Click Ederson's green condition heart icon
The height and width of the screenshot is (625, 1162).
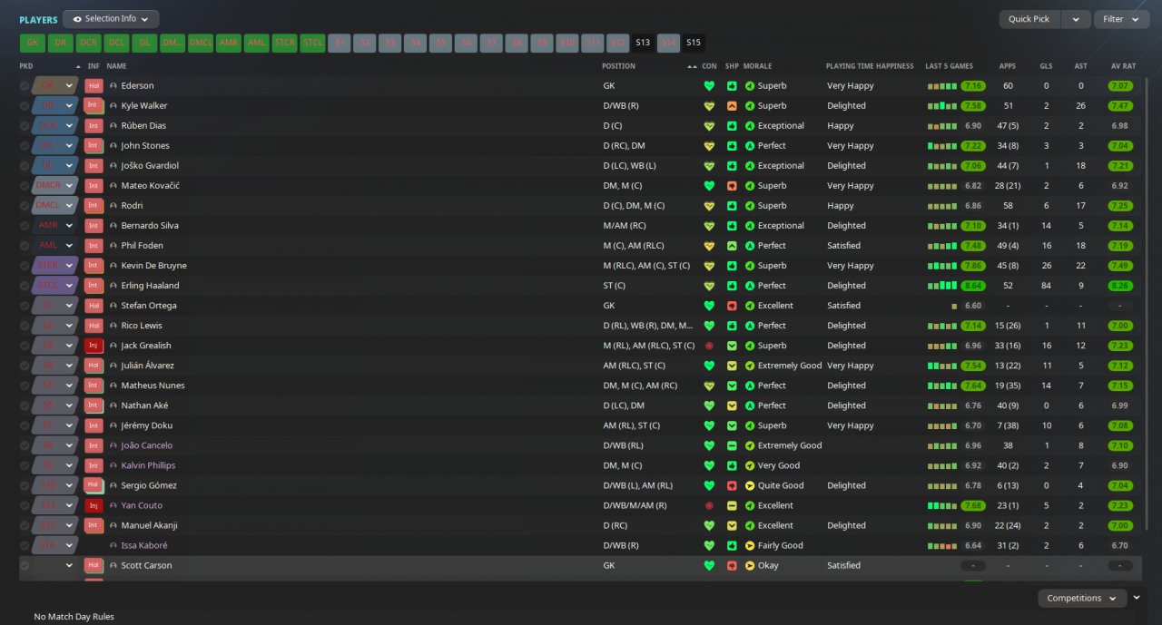pos(709,86)
